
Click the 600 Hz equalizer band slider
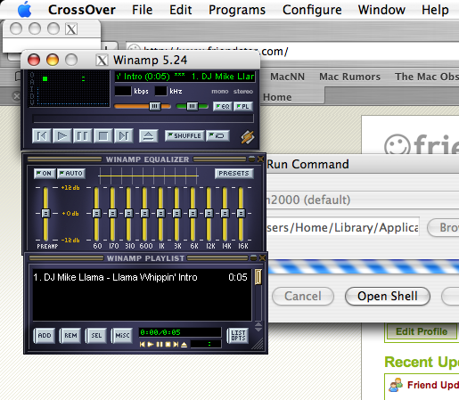pos(144,214)
